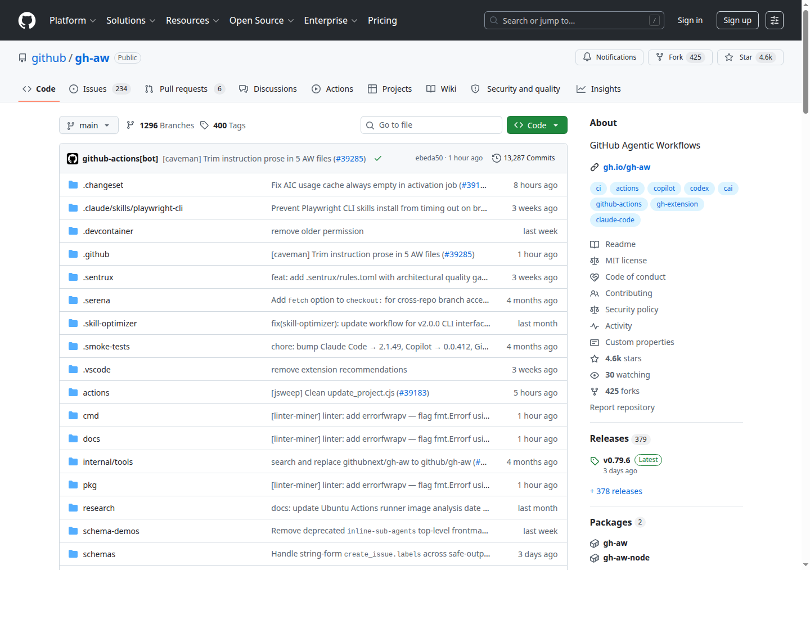Screen dimensions: 810x619
Task: Click the Readme book icon
Action: [x=595, y=244]
